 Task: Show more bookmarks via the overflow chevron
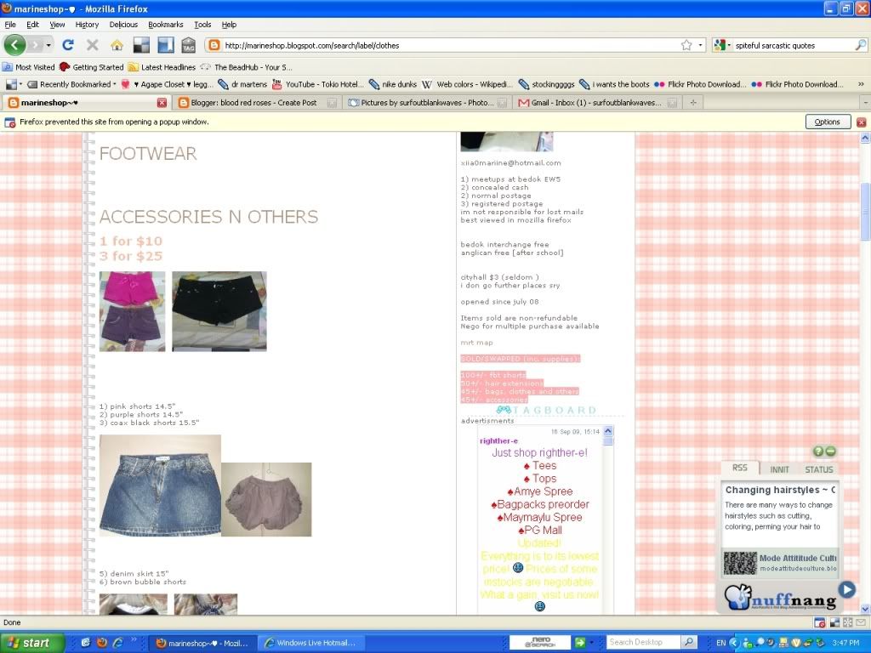click(x=861, y=84)
